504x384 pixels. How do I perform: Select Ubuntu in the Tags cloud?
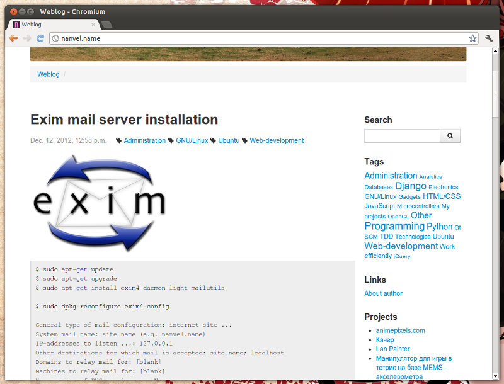tap(443, 236)
